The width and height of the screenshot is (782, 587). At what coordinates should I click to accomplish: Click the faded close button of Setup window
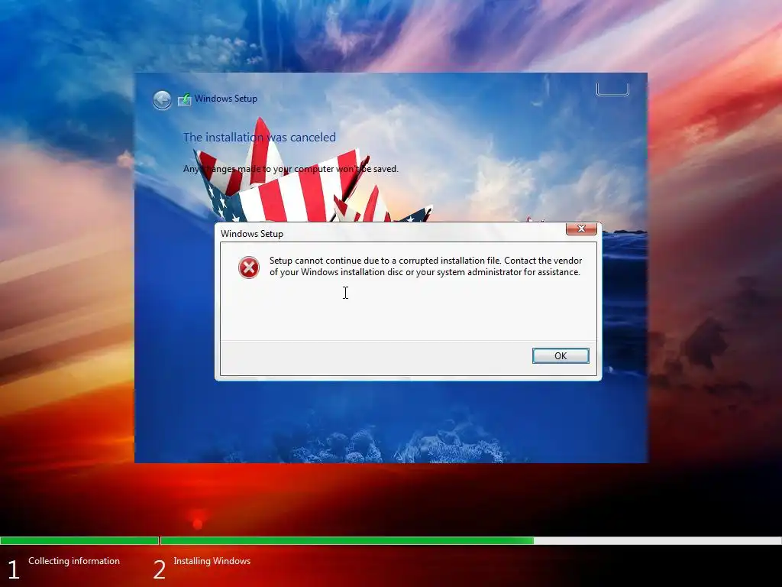tap(612, 89)
